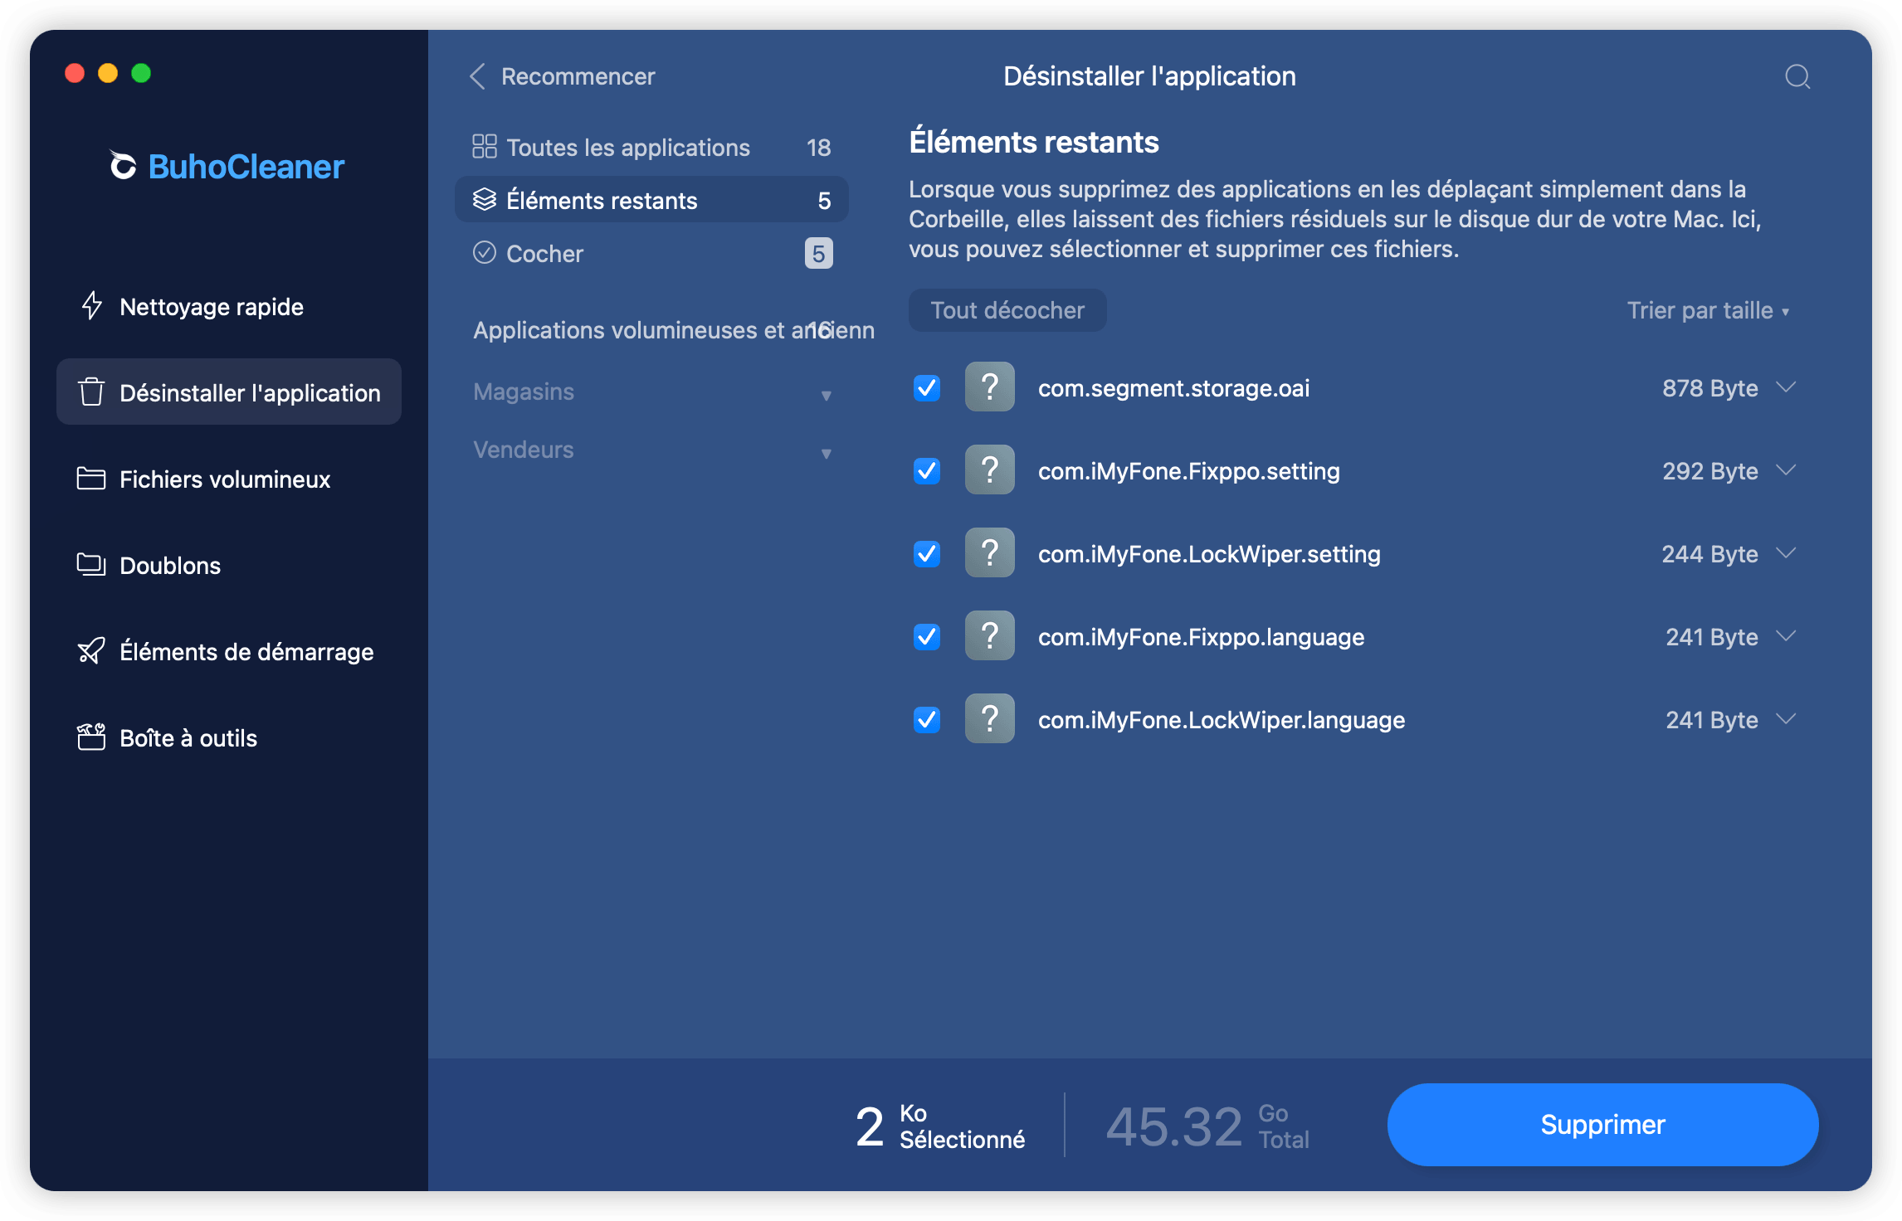Select Désinstaller l'application in sidebar
This screenshot has width=1902, height=1221.
[x=229, y=392]
